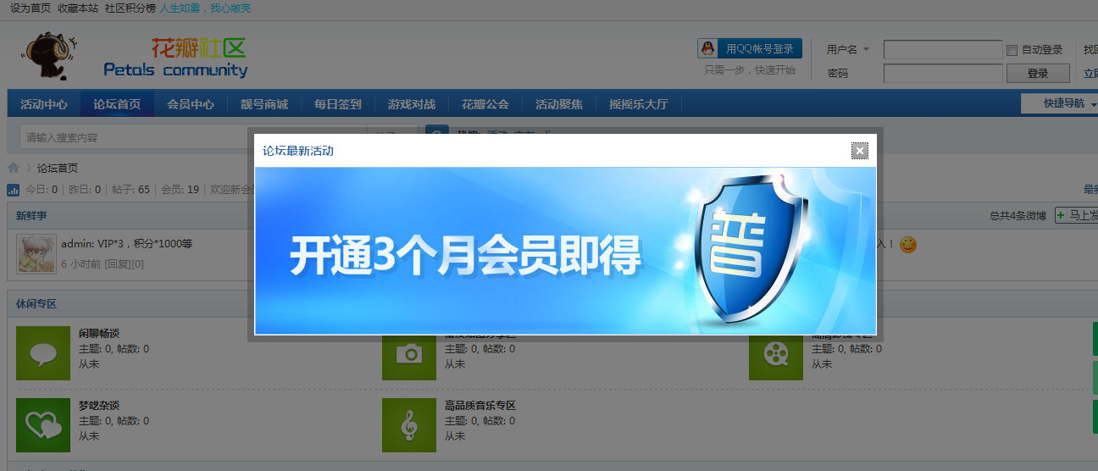Open 游戏对战 nav tab
The height and width of the screenshot is (471, 1098).
coord(412,104)
